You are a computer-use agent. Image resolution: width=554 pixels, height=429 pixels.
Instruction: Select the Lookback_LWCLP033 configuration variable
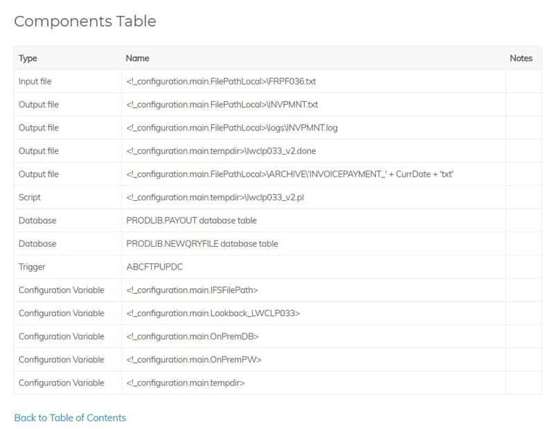coord(213,313)
